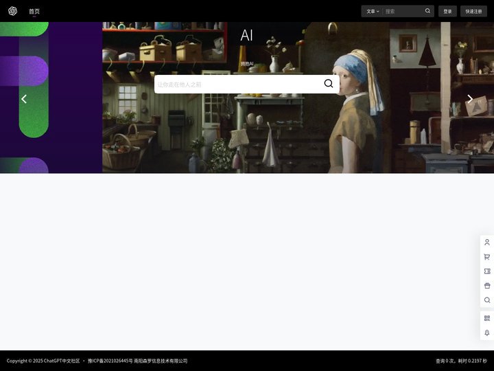This screenshot has width=494, height=371.
Task: Click the 快速注册 register button
Action: pos(473,12)
